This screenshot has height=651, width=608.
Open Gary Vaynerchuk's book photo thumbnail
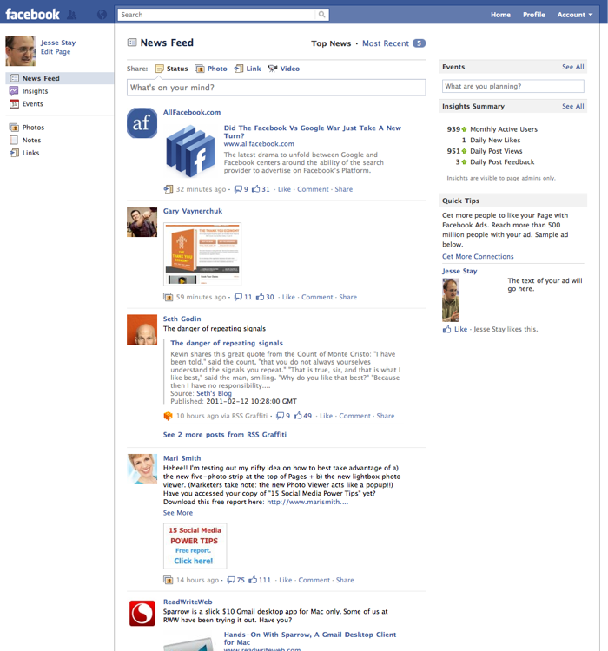202,254
